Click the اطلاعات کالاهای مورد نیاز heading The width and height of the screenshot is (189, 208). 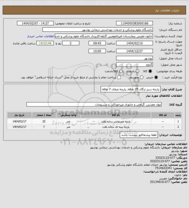[164, 96]
